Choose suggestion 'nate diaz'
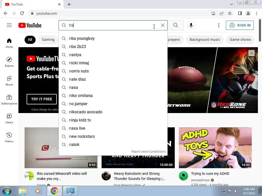 point(113,79)
